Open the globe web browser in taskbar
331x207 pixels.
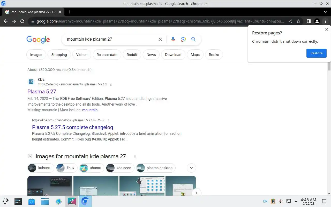(x=58, y=201)
